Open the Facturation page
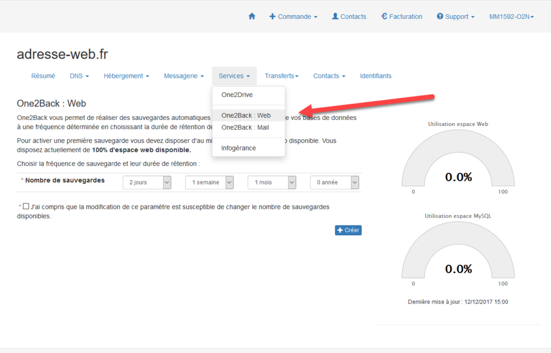Image resolution: width=551 pixels, height=353 pixels. coord(401,17)
